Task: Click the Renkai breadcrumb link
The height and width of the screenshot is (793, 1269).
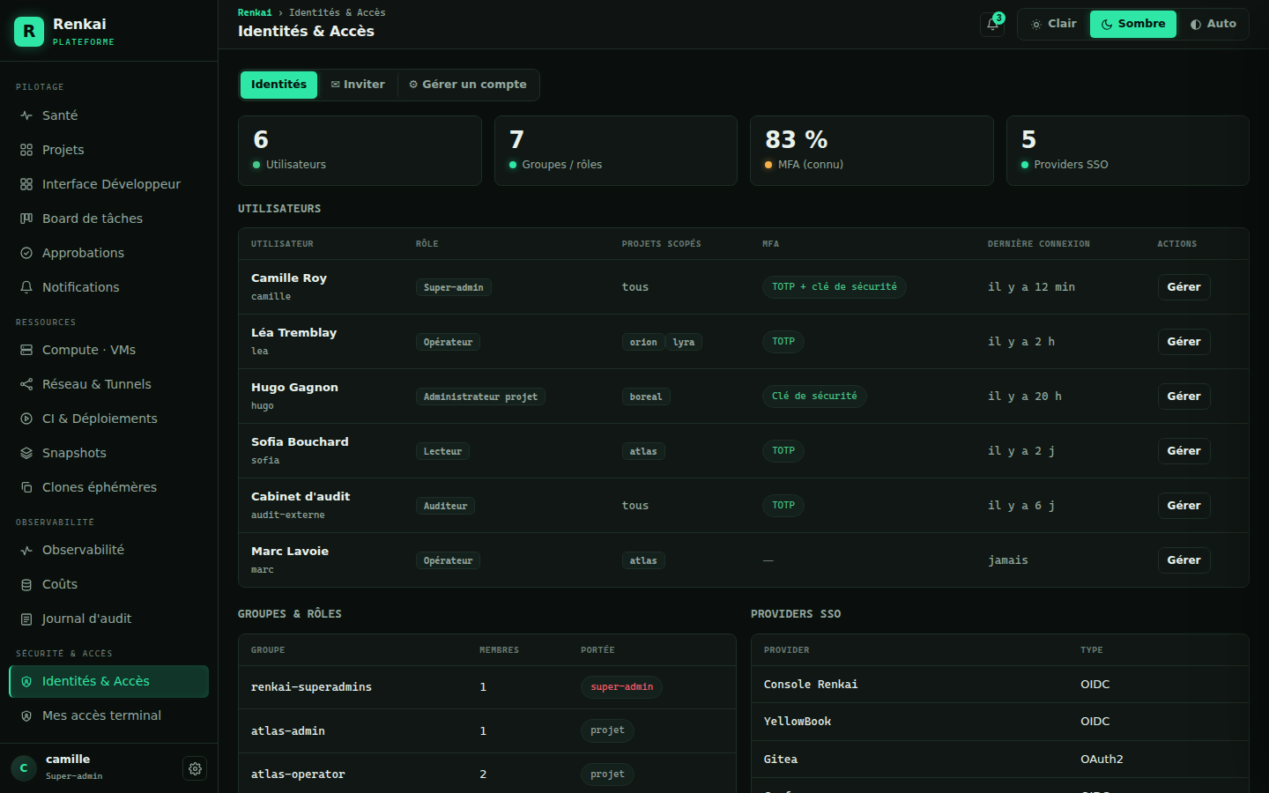Action: (x=255, y=12)
